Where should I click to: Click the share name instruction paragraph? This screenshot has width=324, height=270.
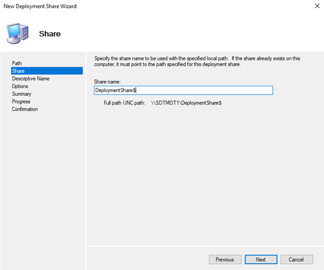197,61
